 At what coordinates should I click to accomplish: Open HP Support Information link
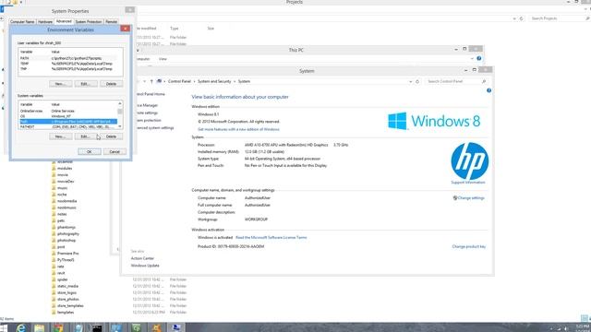point(468,183)
